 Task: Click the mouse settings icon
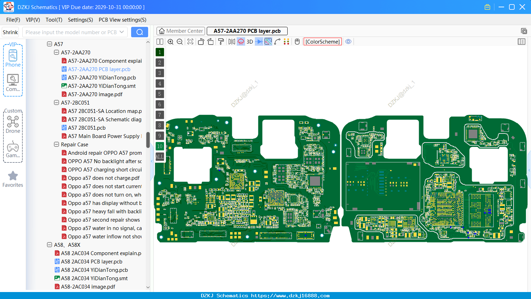297,42
